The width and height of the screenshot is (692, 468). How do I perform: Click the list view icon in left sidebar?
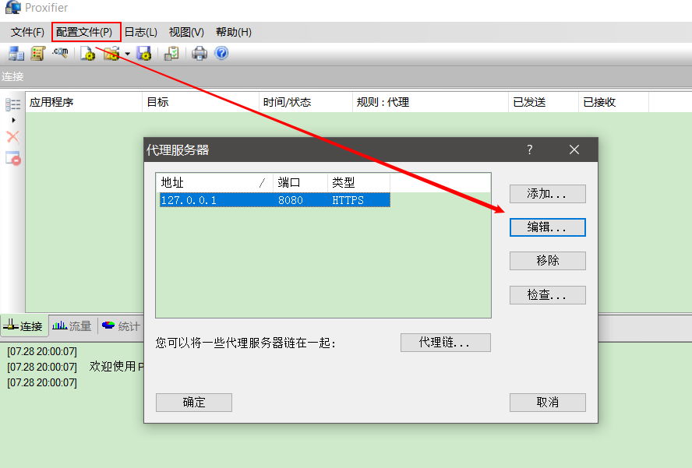click(x=12, y=104)
